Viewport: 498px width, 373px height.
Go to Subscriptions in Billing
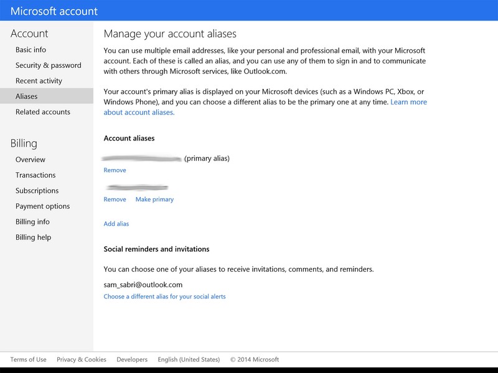[37, 191]
